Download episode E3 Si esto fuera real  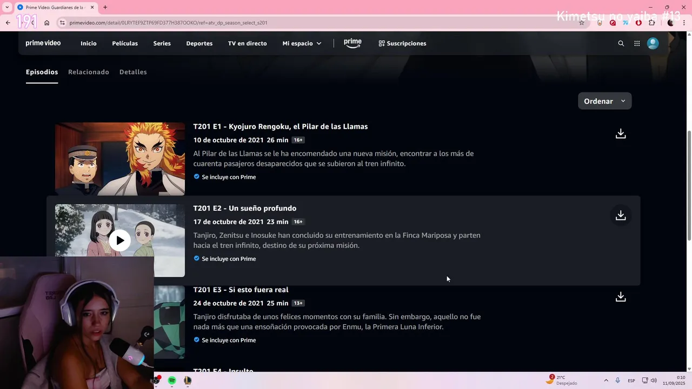621,297
